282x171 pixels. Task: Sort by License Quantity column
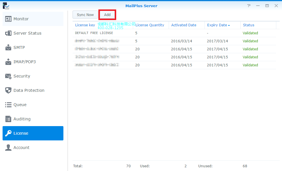point(150,25)
